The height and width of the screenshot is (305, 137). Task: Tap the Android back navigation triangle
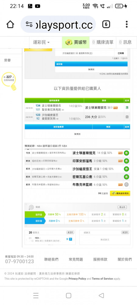(x=101, y=296)
